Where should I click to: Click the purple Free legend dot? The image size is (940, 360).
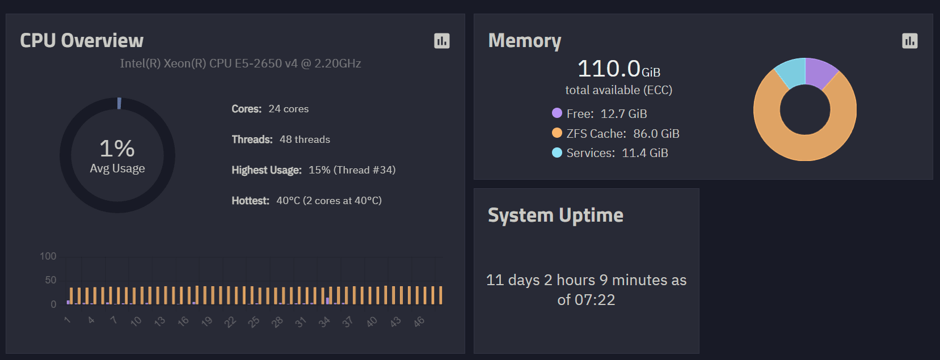click(x=557, y=113)
